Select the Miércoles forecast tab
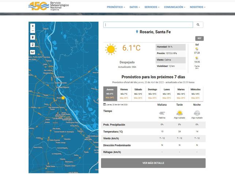This screenshot has height=174, width=235. click(195, 94)
